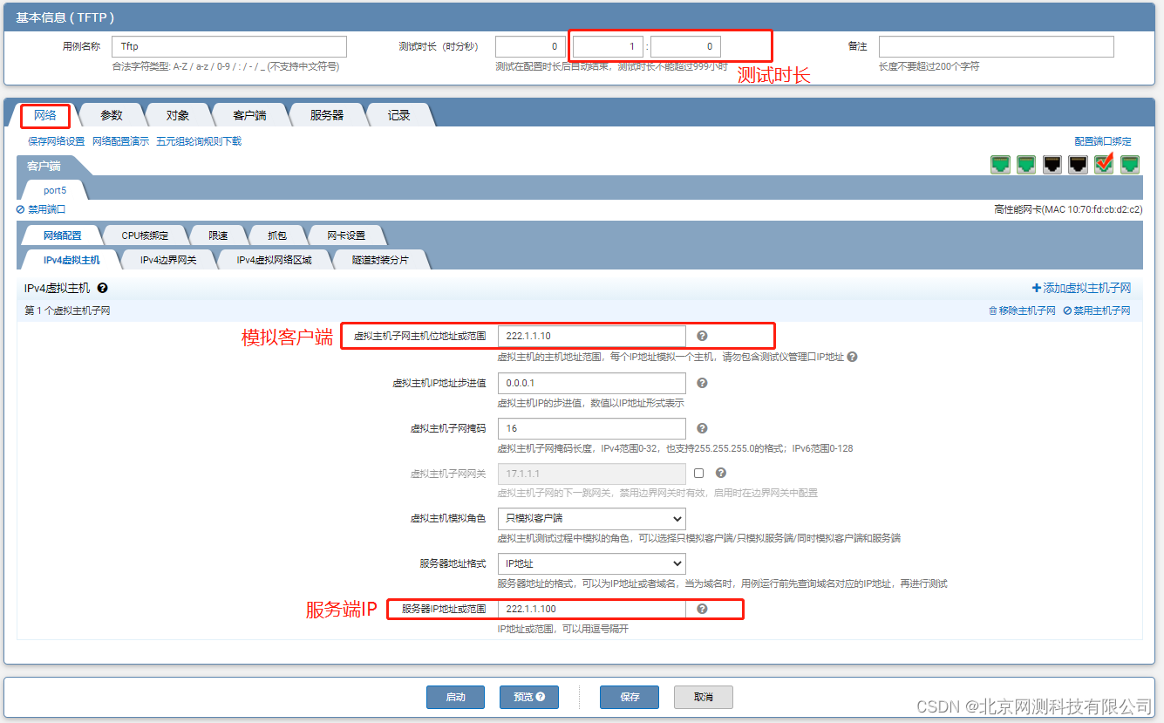This screenshot has height=723, width=1164.
Task: Click the 高性能网卡 MAC address text
Action: pyautogui.click(x=1068, y=209)
